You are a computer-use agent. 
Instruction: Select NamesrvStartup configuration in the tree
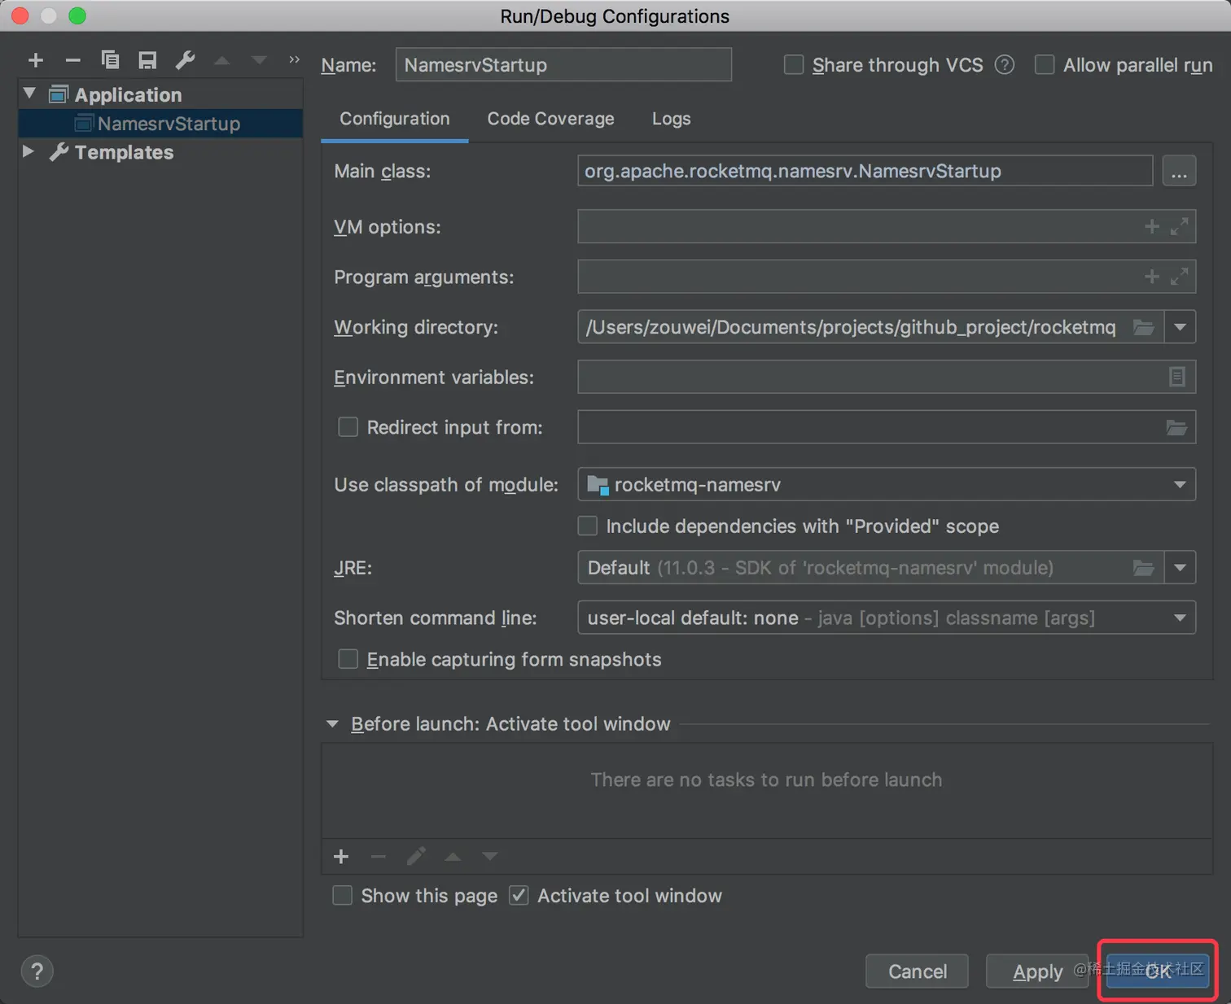pyautogui.click(x=160, y=124)
